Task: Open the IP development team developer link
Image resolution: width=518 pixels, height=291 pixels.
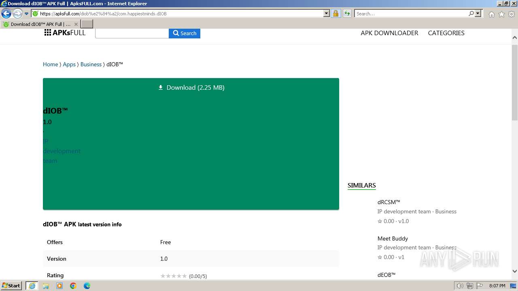Action: click(x=62, y=151)
